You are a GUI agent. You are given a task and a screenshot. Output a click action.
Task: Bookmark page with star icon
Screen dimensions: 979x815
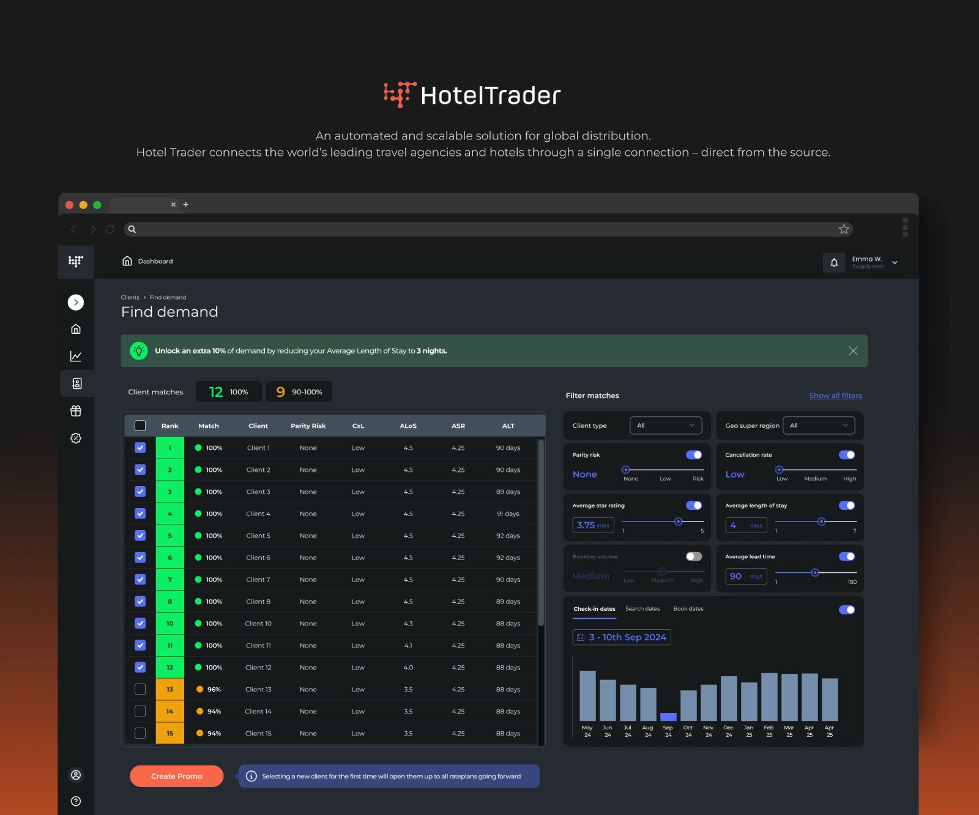click(844, 229)
